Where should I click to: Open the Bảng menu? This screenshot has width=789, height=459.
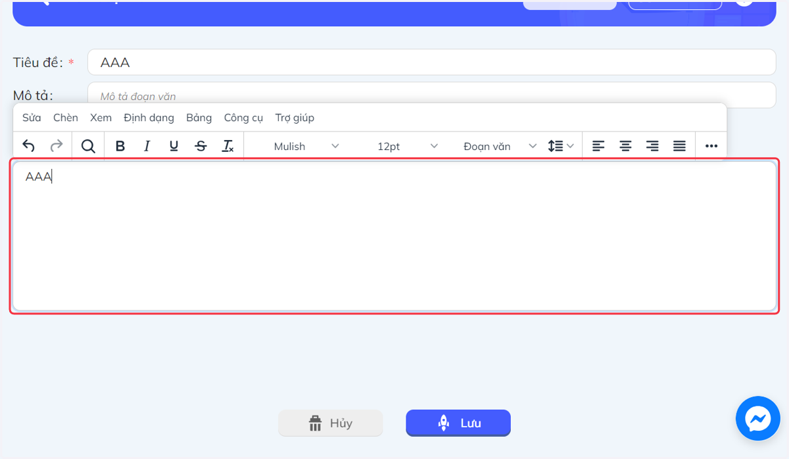[199, 118]
